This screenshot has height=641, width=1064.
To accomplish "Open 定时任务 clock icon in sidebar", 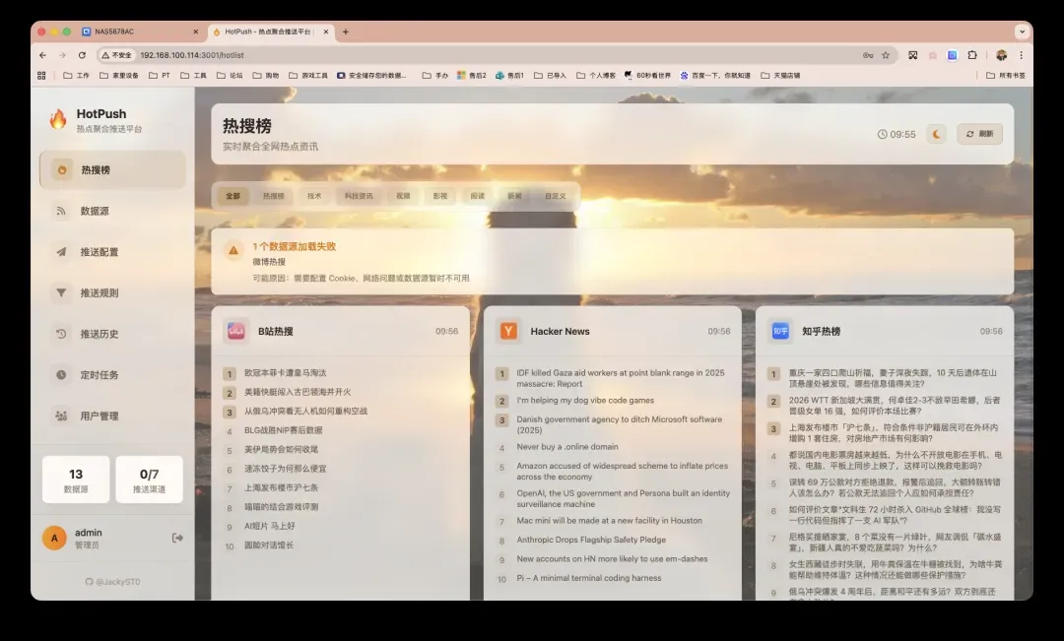I will [61, 375].
